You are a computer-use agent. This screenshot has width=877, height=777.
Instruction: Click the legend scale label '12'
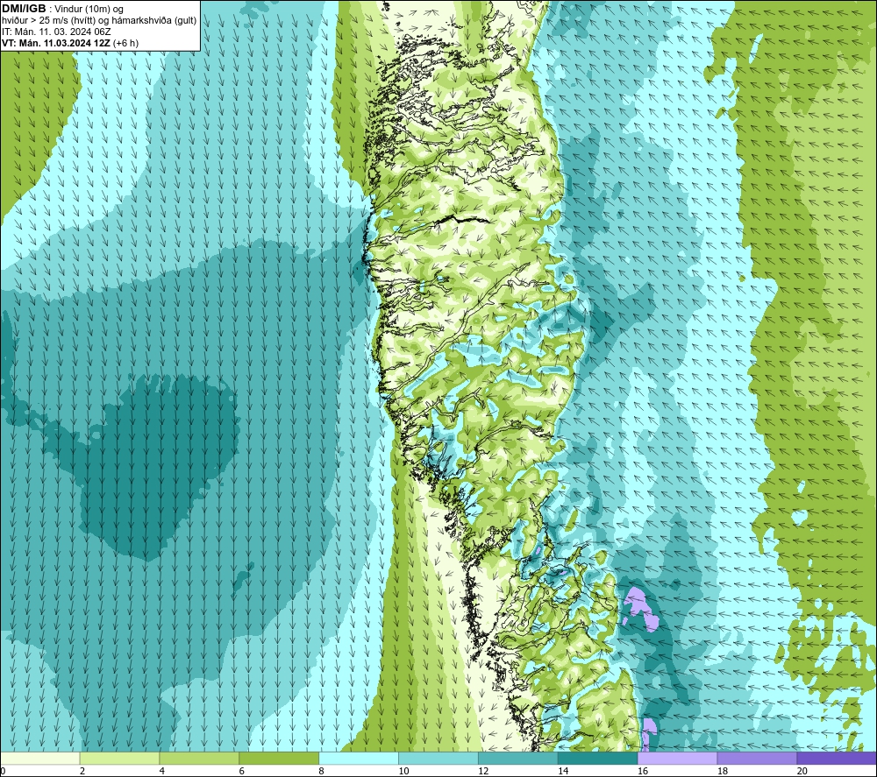coord(484,771)
